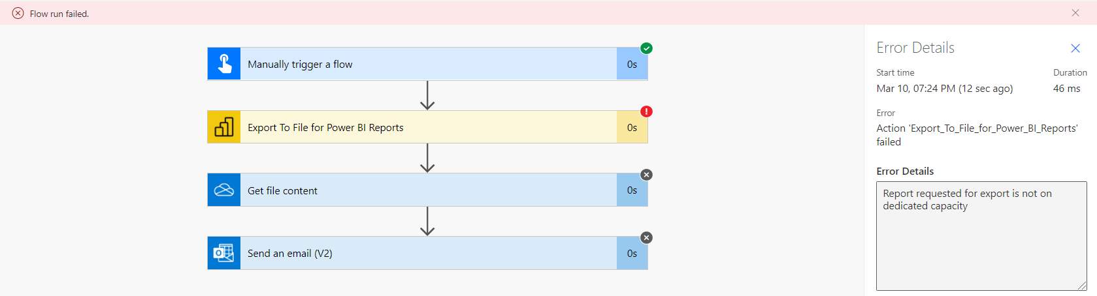
Task: Click the 0s duration on trigger step
Action: (x=632, y=65)
